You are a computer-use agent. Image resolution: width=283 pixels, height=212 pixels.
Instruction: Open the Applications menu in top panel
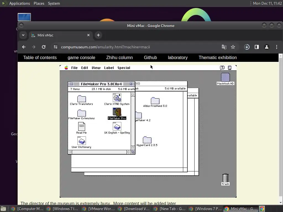click(x=20, y=3)
